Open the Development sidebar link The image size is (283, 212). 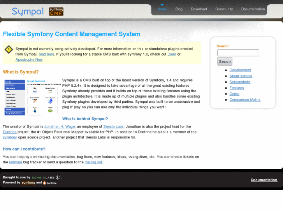240,70
